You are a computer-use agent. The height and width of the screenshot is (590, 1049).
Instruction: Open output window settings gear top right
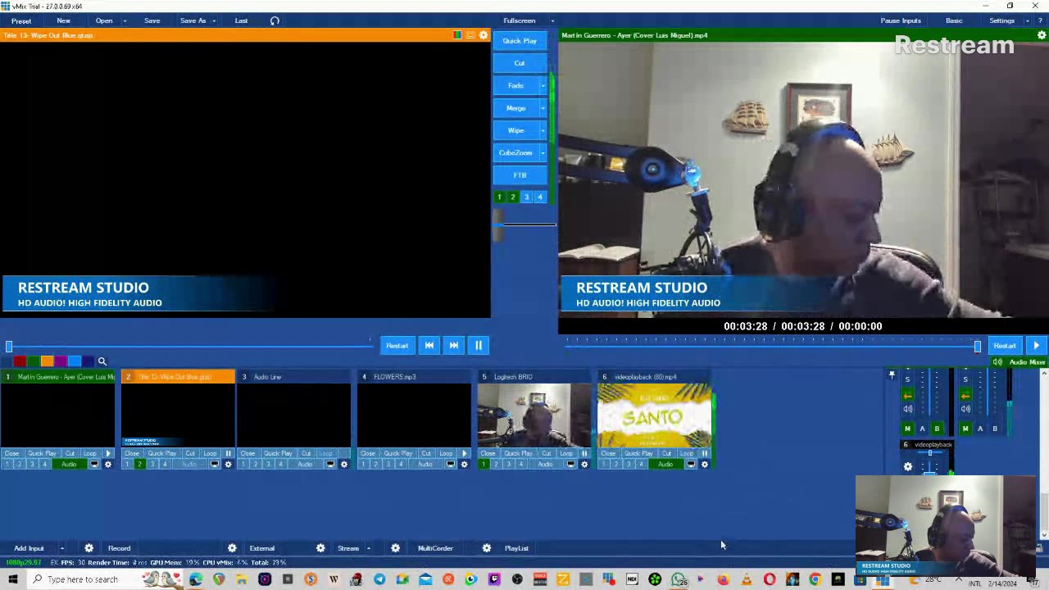coord(1042,35)
